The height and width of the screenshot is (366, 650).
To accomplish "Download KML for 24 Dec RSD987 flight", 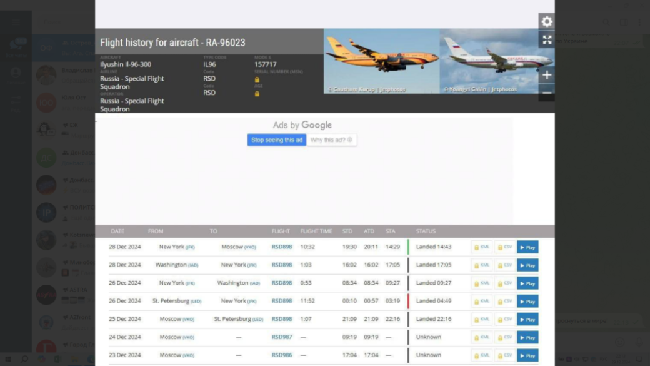I will 482,337.
